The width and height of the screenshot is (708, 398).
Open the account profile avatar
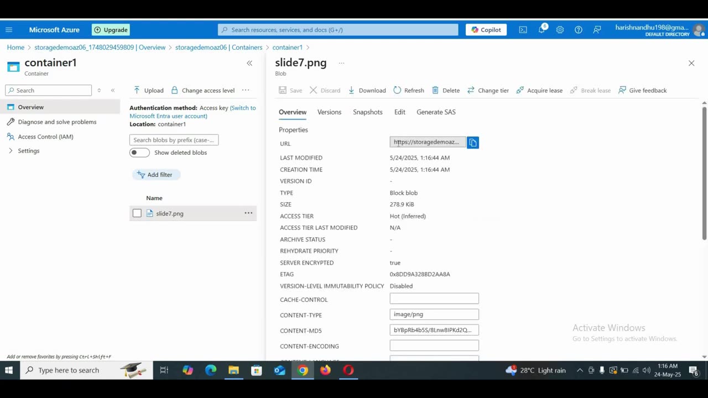click(699, 30)
